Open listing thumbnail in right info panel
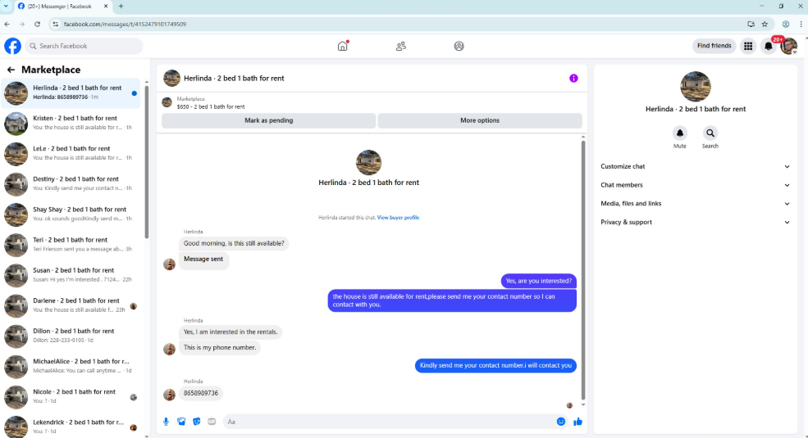The image size is (808, 438). tap(695, 86)
